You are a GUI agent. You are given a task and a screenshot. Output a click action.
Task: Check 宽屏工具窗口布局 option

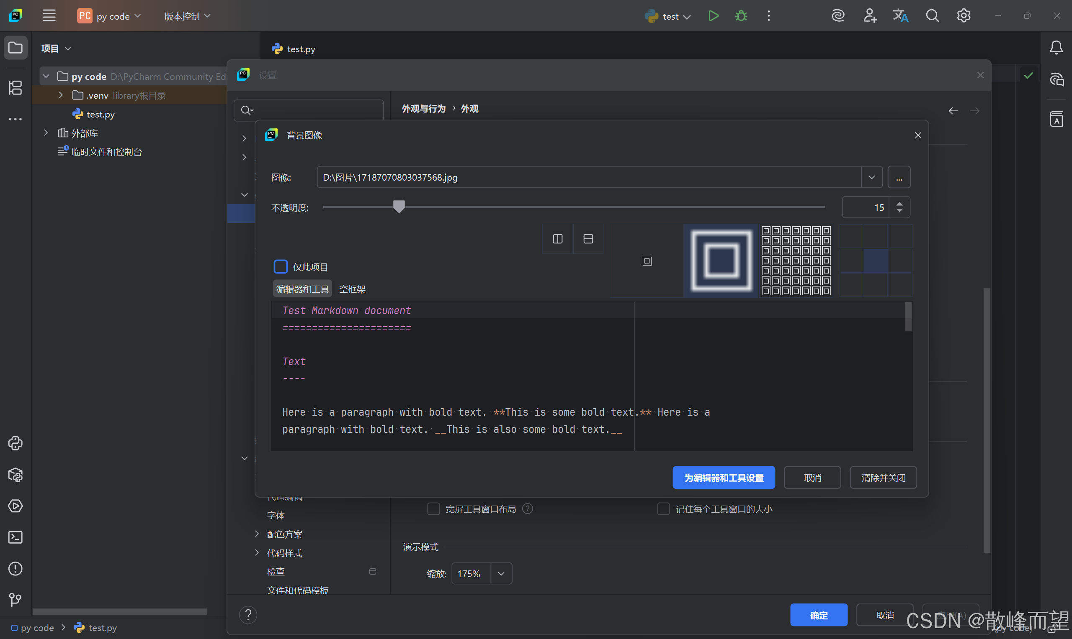point(433,509)
